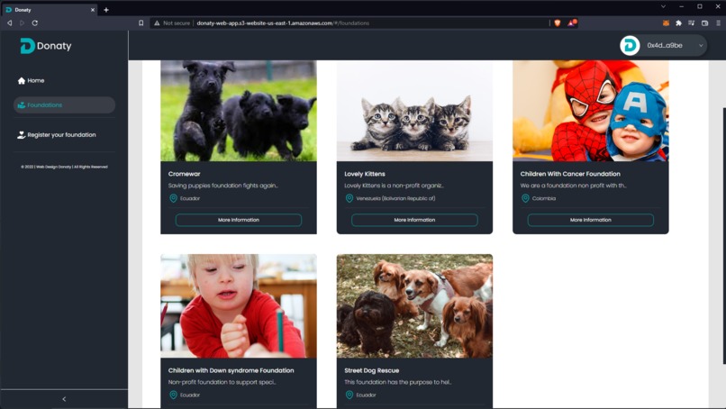Click the Donaty logo in sidebar
Viewport: 726px width, 409px height.
(x=46, y=46)
